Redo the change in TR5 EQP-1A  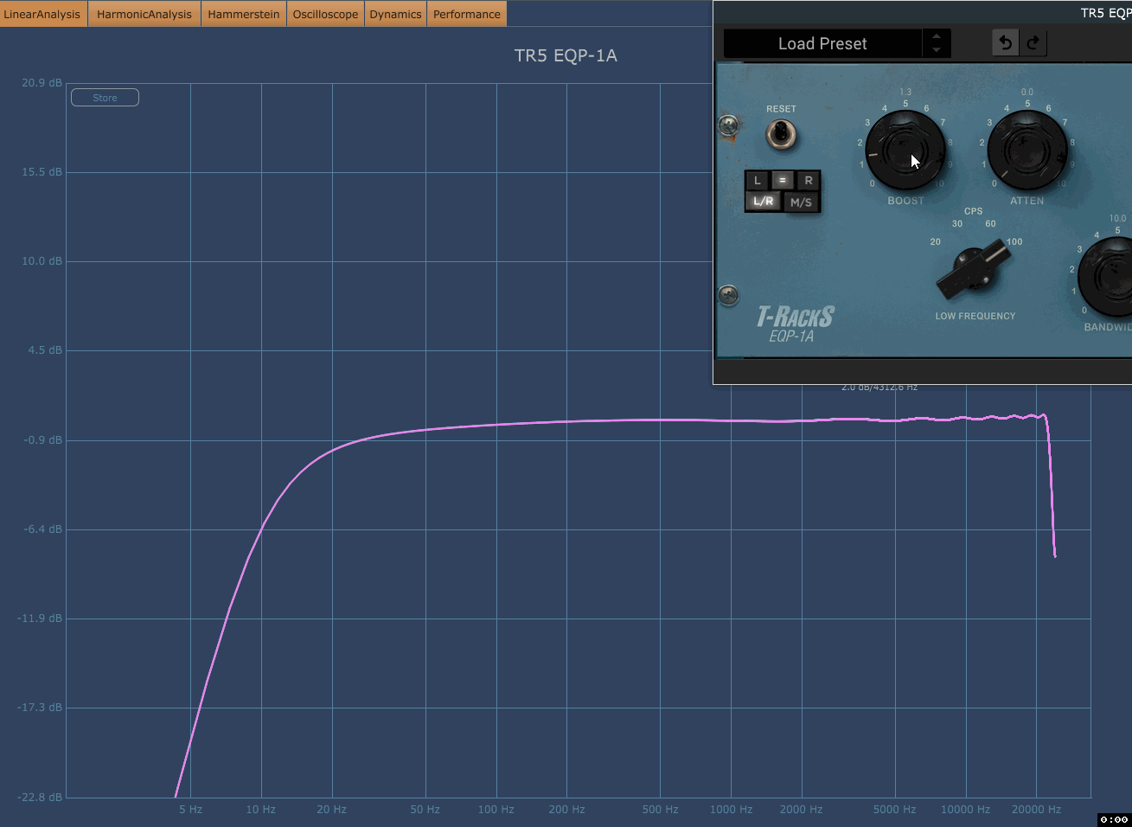pos(1033,42)
